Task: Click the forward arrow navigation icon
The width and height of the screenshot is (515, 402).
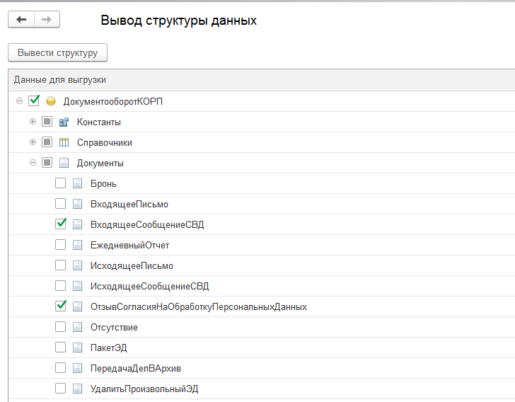Action: (x=46, y=19)
